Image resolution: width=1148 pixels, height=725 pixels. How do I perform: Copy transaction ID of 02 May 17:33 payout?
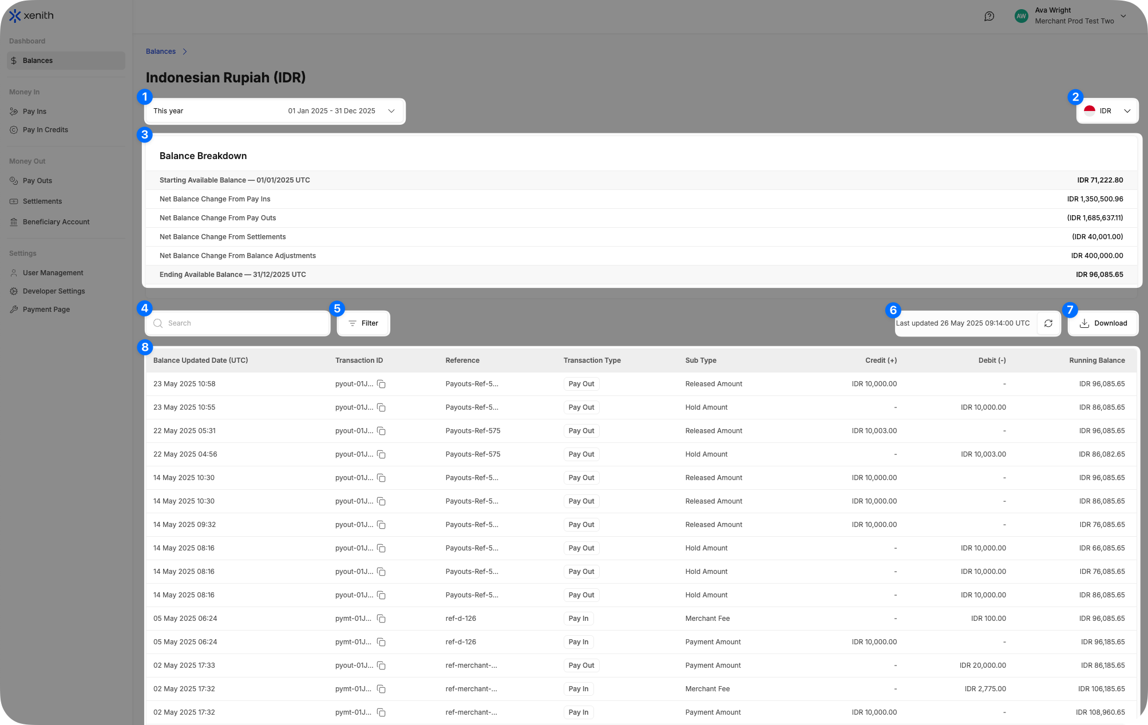[381, 665]
